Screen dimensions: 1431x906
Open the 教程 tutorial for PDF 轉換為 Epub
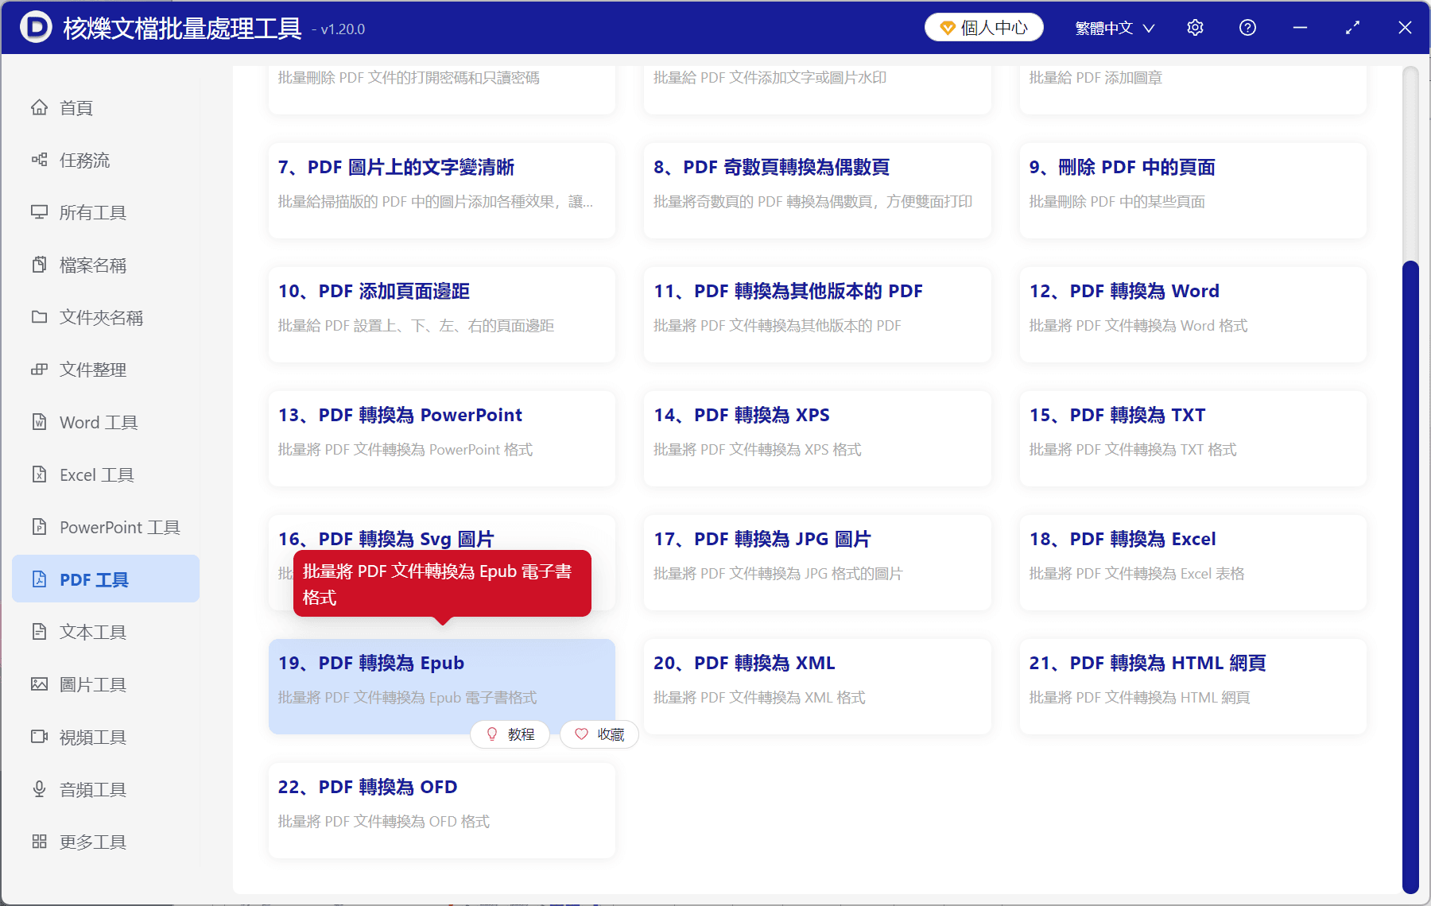click(510, 734)
